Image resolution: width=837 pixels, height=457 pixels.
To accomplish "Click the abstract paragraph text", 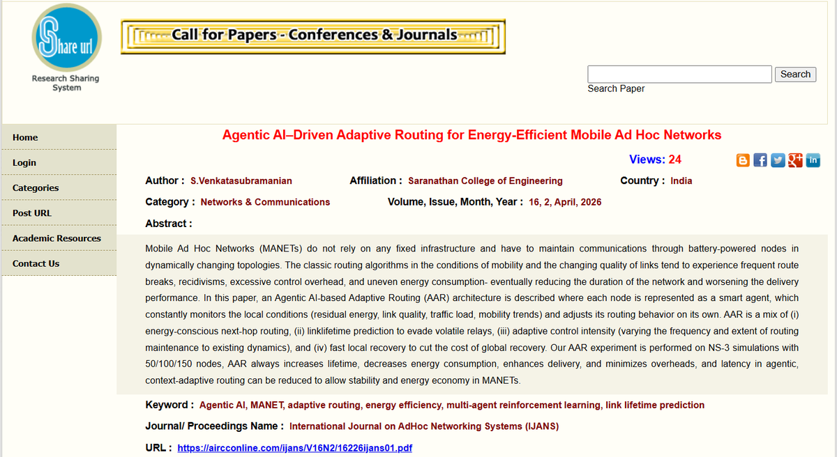I will click(x=472, y=314).
